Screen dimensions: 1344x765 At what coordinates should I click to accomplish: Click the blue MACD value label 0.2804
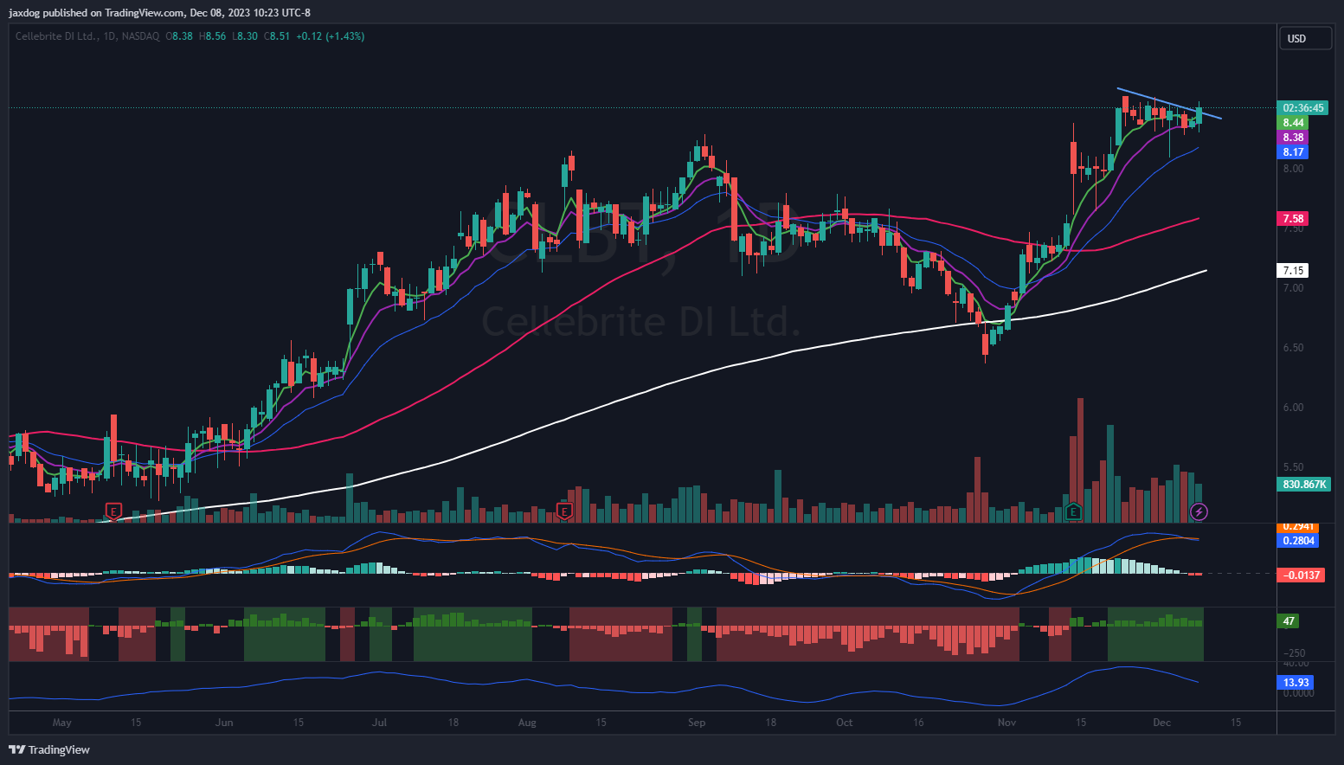click(x=1298, y=541)
